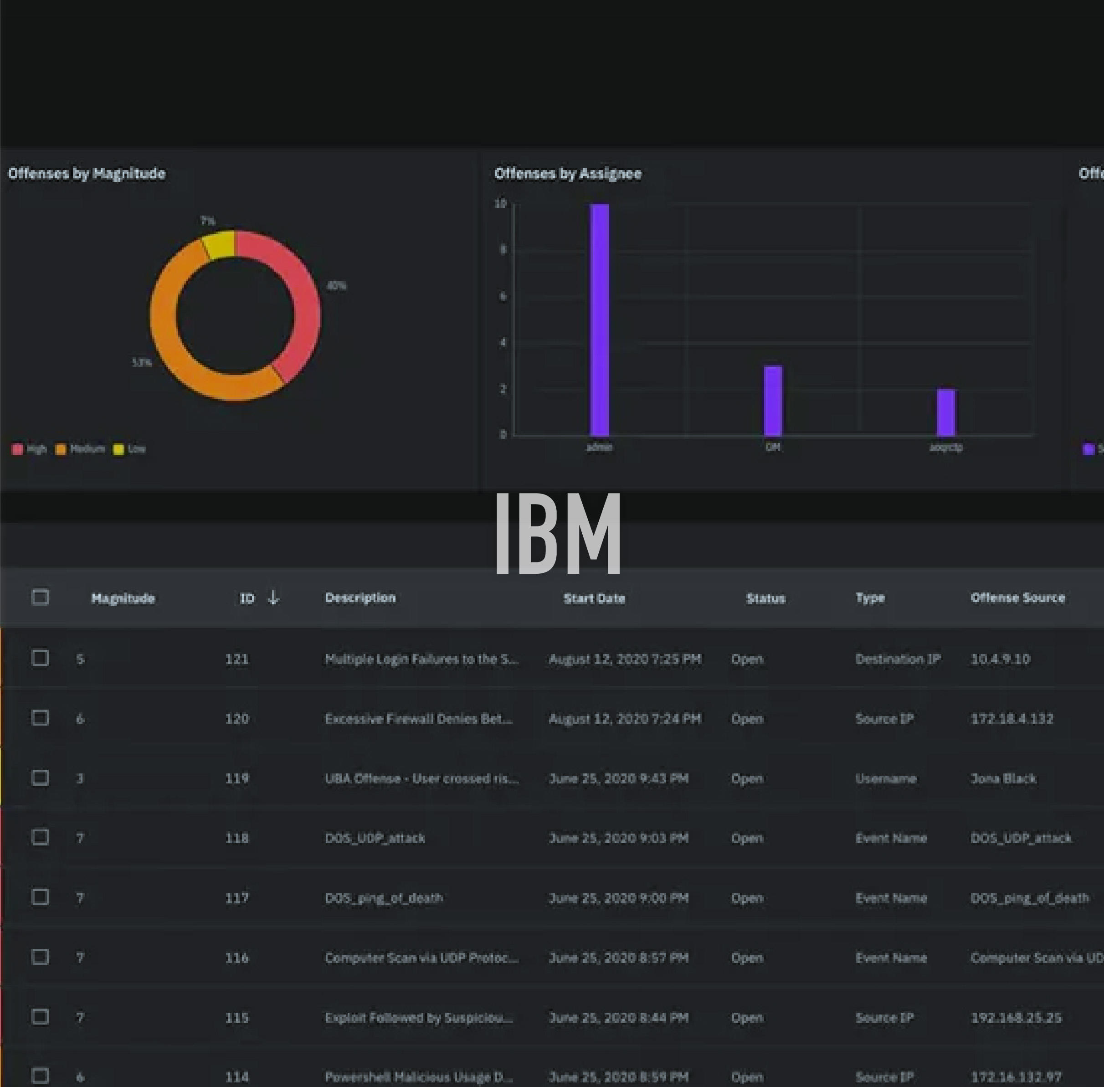
Task: Select offense source '10.4.9.10'
Action: (1000, 659)
